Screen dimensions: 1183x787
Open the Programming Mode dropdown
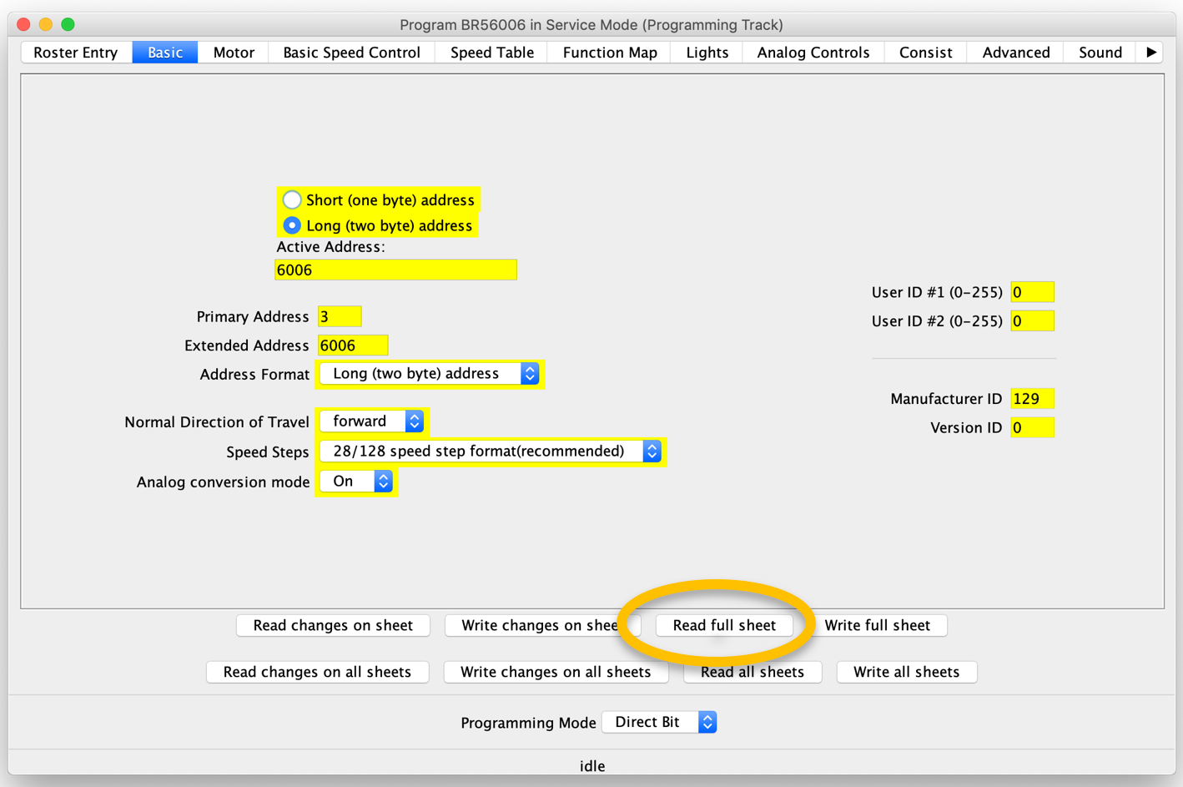coord(659,722)
